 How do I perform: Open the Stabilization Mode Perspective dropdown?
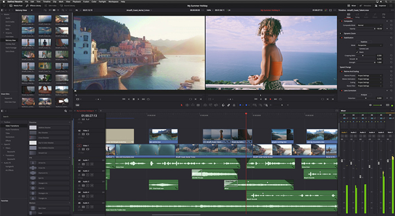[x=369, y=46]
